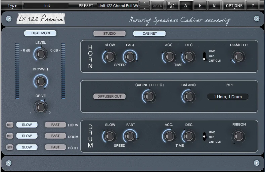This screenshot has height=172, width=265.
Task: Click the left level meter
Action: point(17,71)
